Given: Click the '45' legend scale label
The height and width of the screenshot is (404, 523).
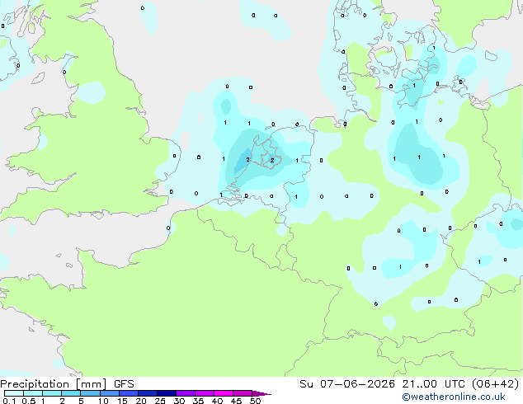Looking at the screenshot, I should coord(236,401).
